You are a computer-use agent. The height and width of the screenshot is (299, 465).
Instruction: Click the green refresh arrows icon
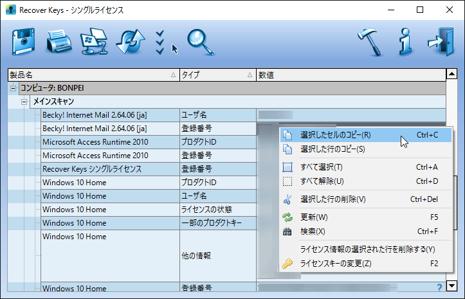coord(287,217)
